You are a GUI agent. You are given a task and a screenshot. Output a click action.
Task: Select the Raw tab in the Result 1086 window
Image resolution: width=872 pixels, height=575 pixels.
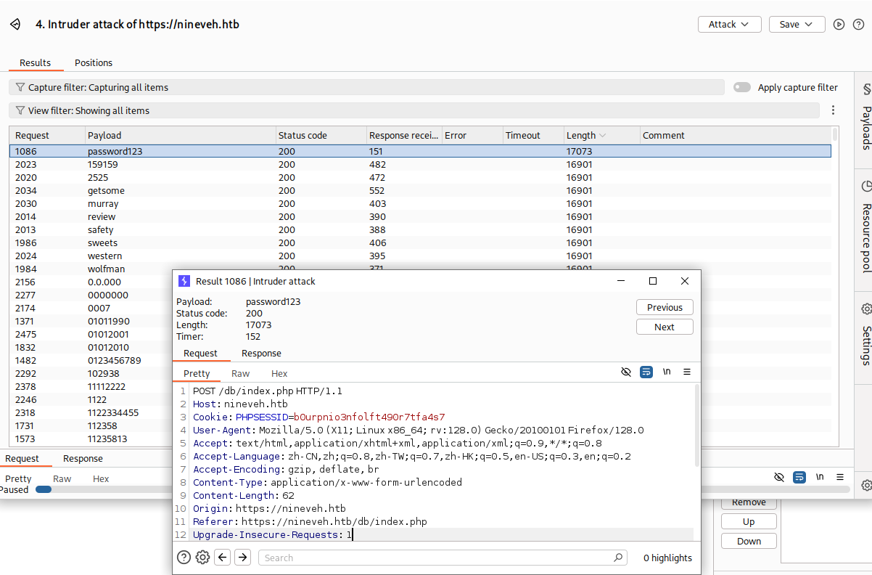240,374
